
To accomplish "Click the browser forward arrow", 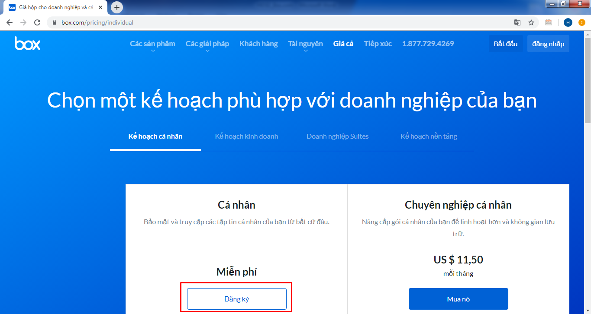I will coord(23,22).
